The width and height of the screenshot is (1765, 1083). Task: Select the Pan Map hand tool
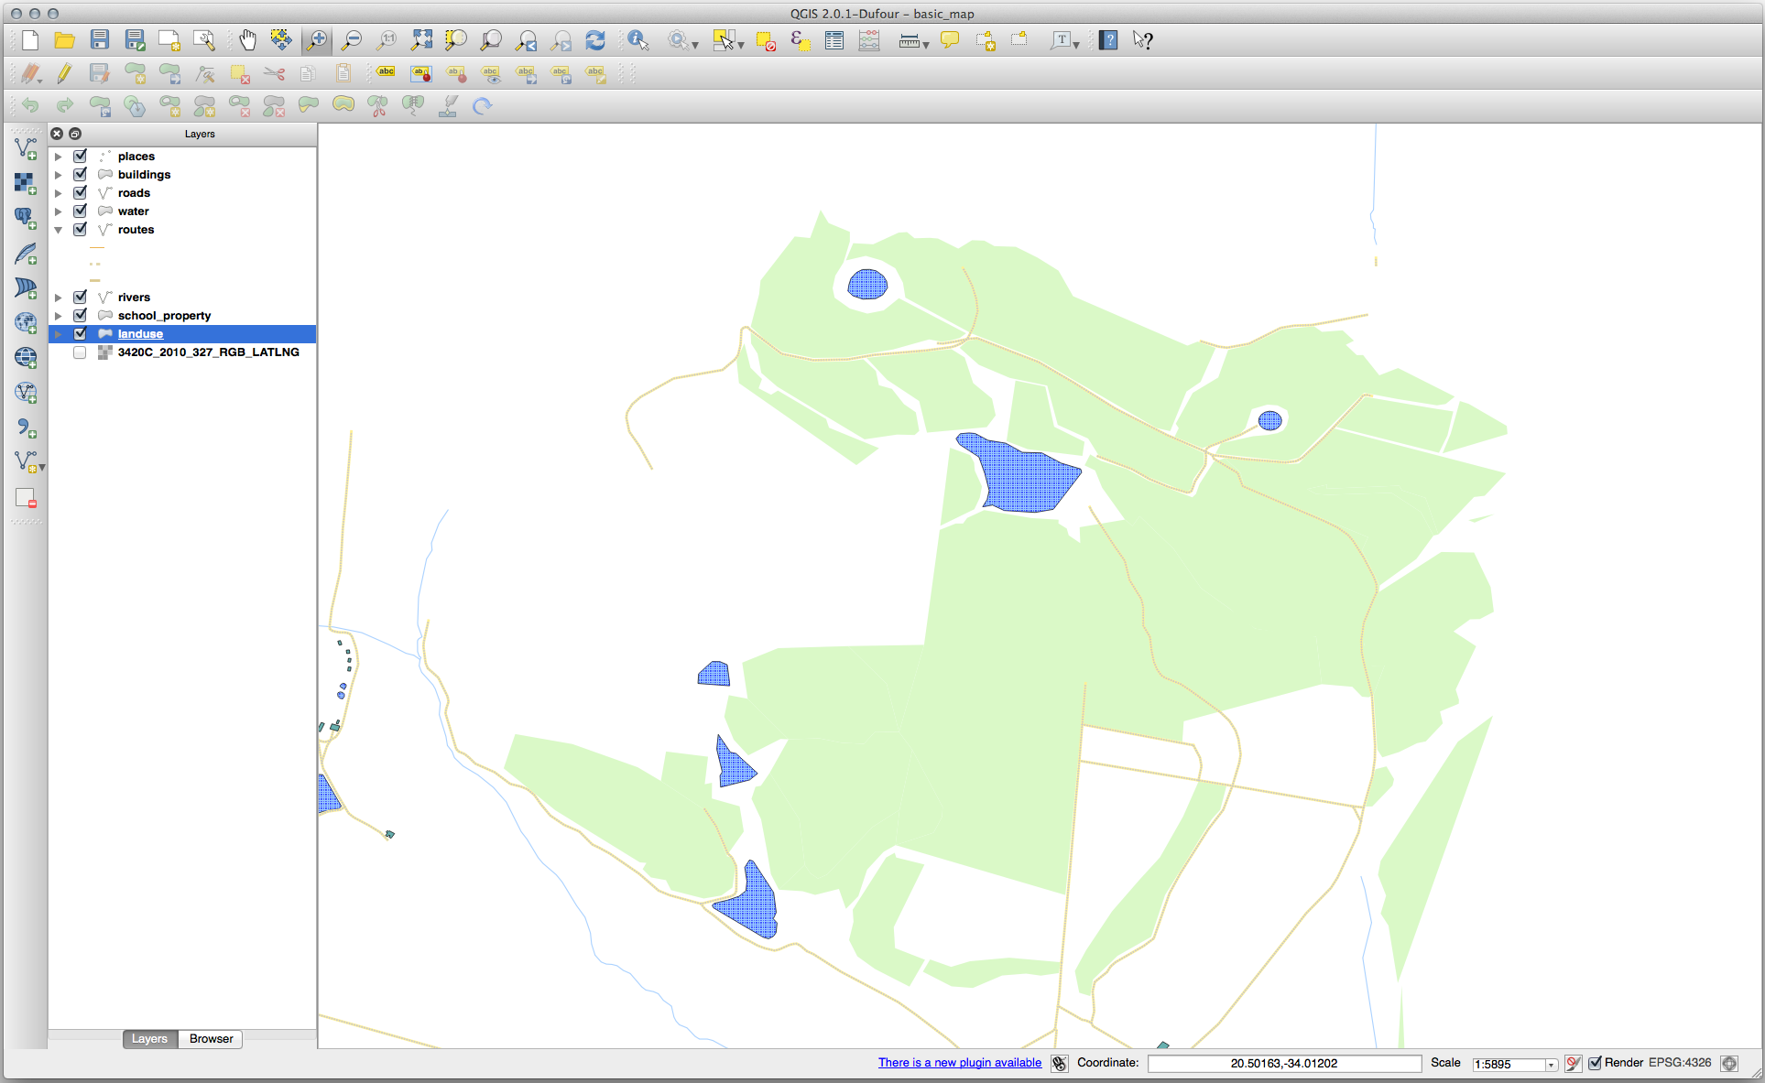click(247, 39)
